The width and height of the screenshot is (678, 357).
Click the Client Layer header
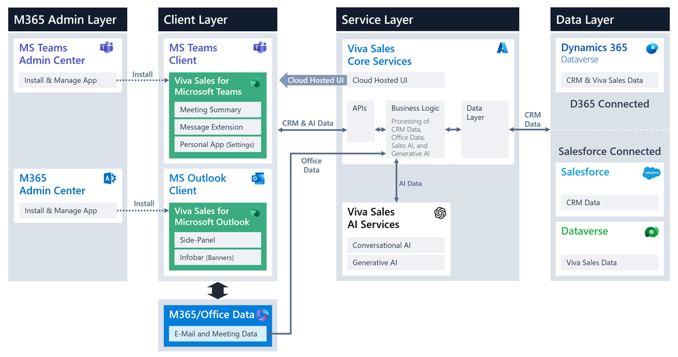pos(217,20)
